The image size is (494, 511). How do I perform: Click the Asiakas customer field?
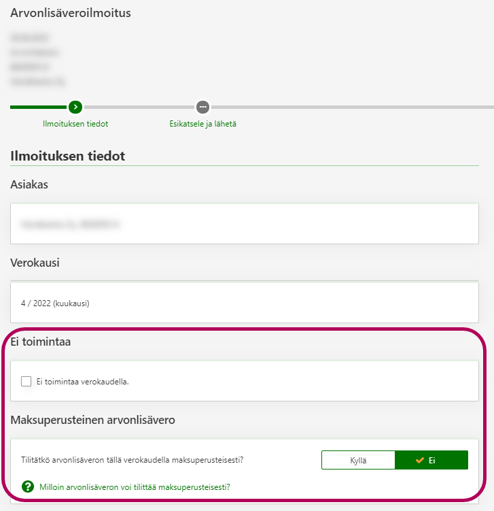pyautogui.click(x=245, y=223)
